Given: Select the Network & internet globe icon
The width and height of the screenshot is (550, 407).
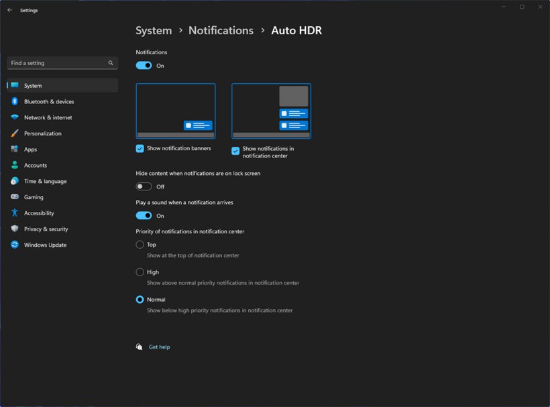Looking at the screenshot, I should [x=15, y=117].
